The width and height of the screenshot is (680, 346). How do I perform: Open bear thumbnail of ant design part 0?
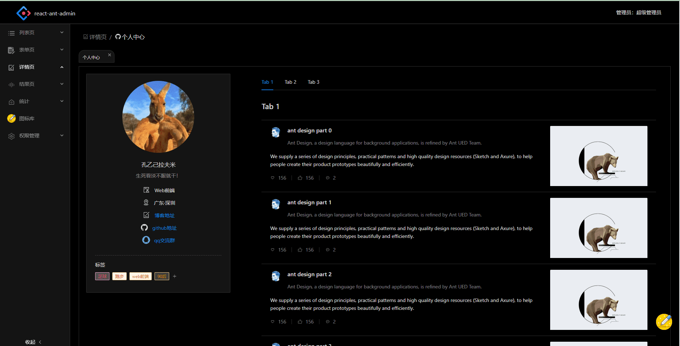pos(599,156)
